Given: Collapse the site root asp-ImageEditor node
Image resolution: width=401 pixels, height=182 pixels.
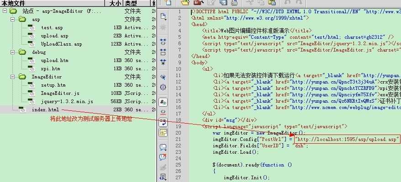Looking at the screenshot, I should [x=5, y=11].
